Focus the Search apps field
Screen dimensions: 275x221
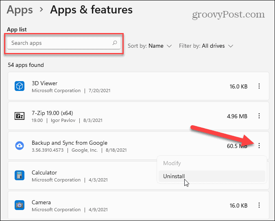pos(64,43)
